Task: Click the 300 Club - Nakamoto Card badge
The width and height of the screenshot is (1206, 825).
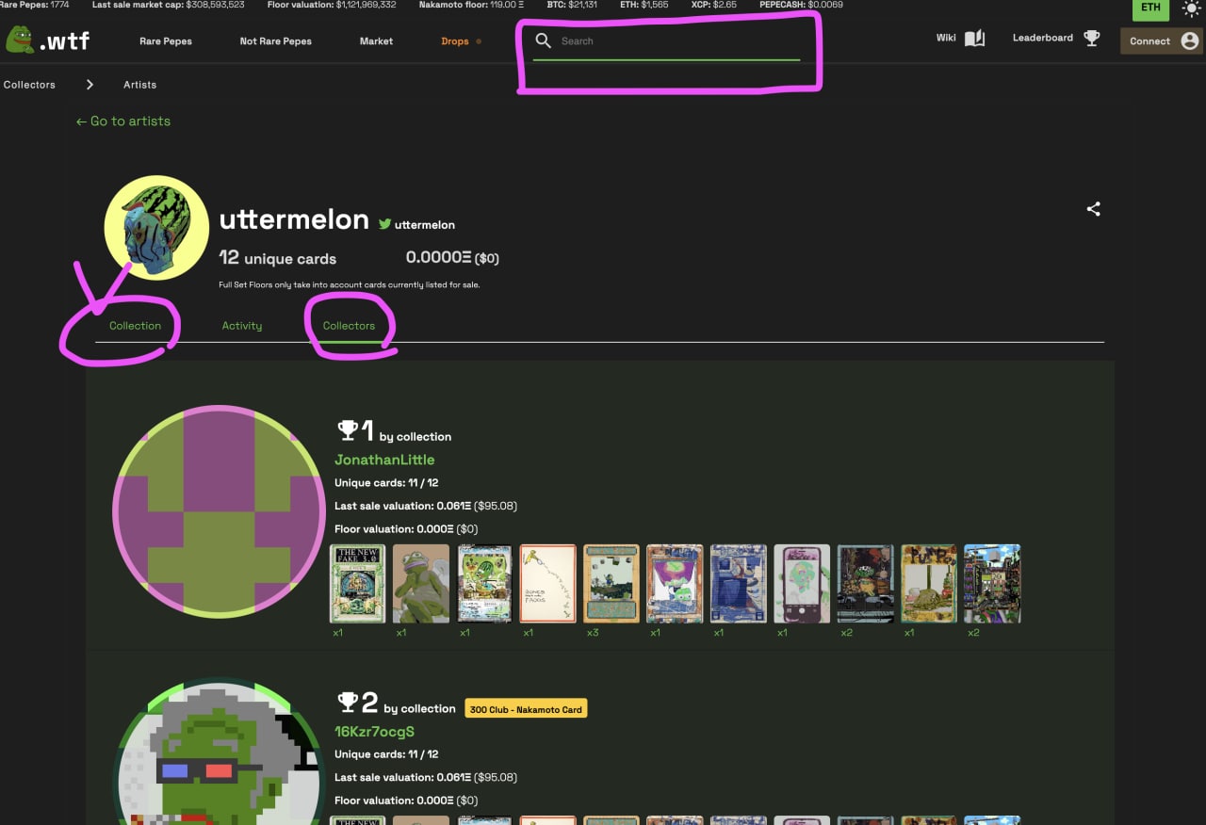Action: click(x=526, y=709)
